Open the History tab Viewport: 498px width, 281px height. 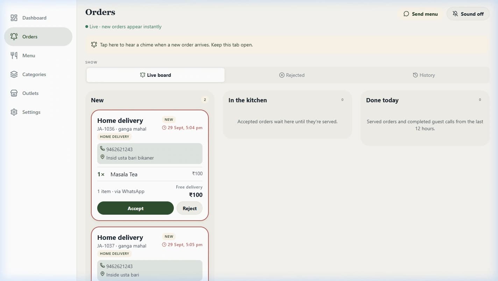click(424, 75)
